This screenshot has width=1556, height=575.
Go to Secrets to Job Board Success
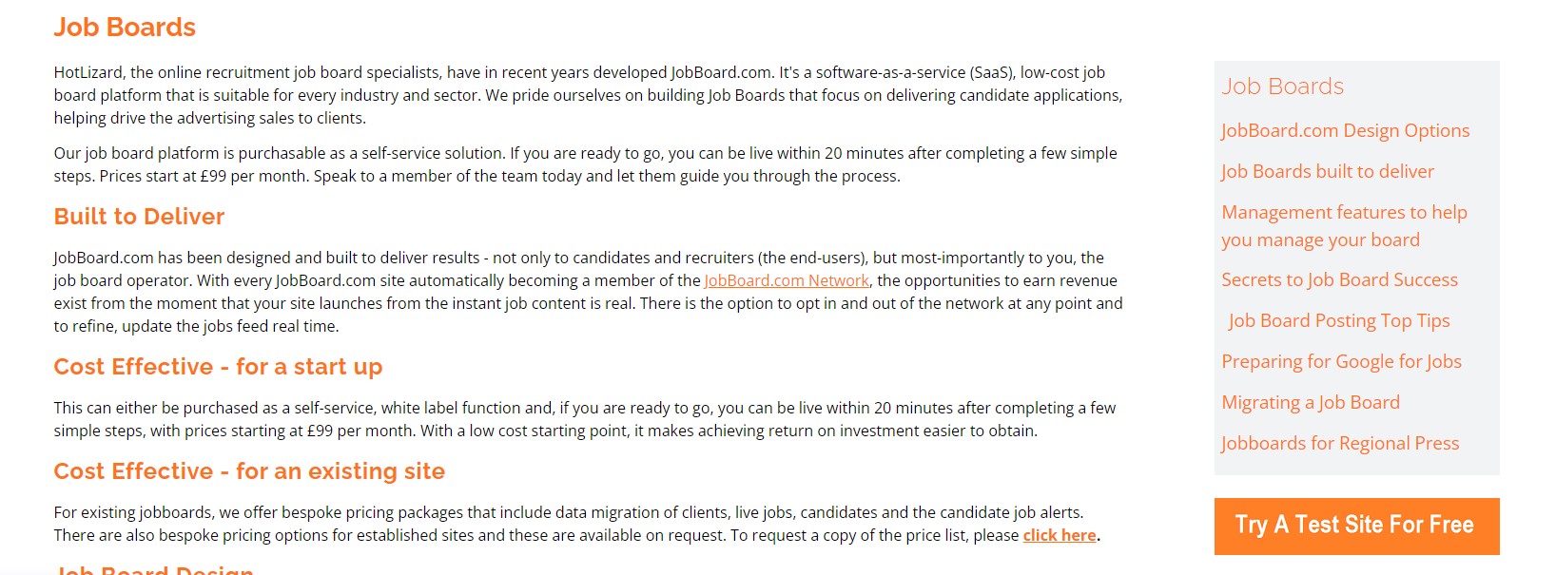tap(1339, 280)
